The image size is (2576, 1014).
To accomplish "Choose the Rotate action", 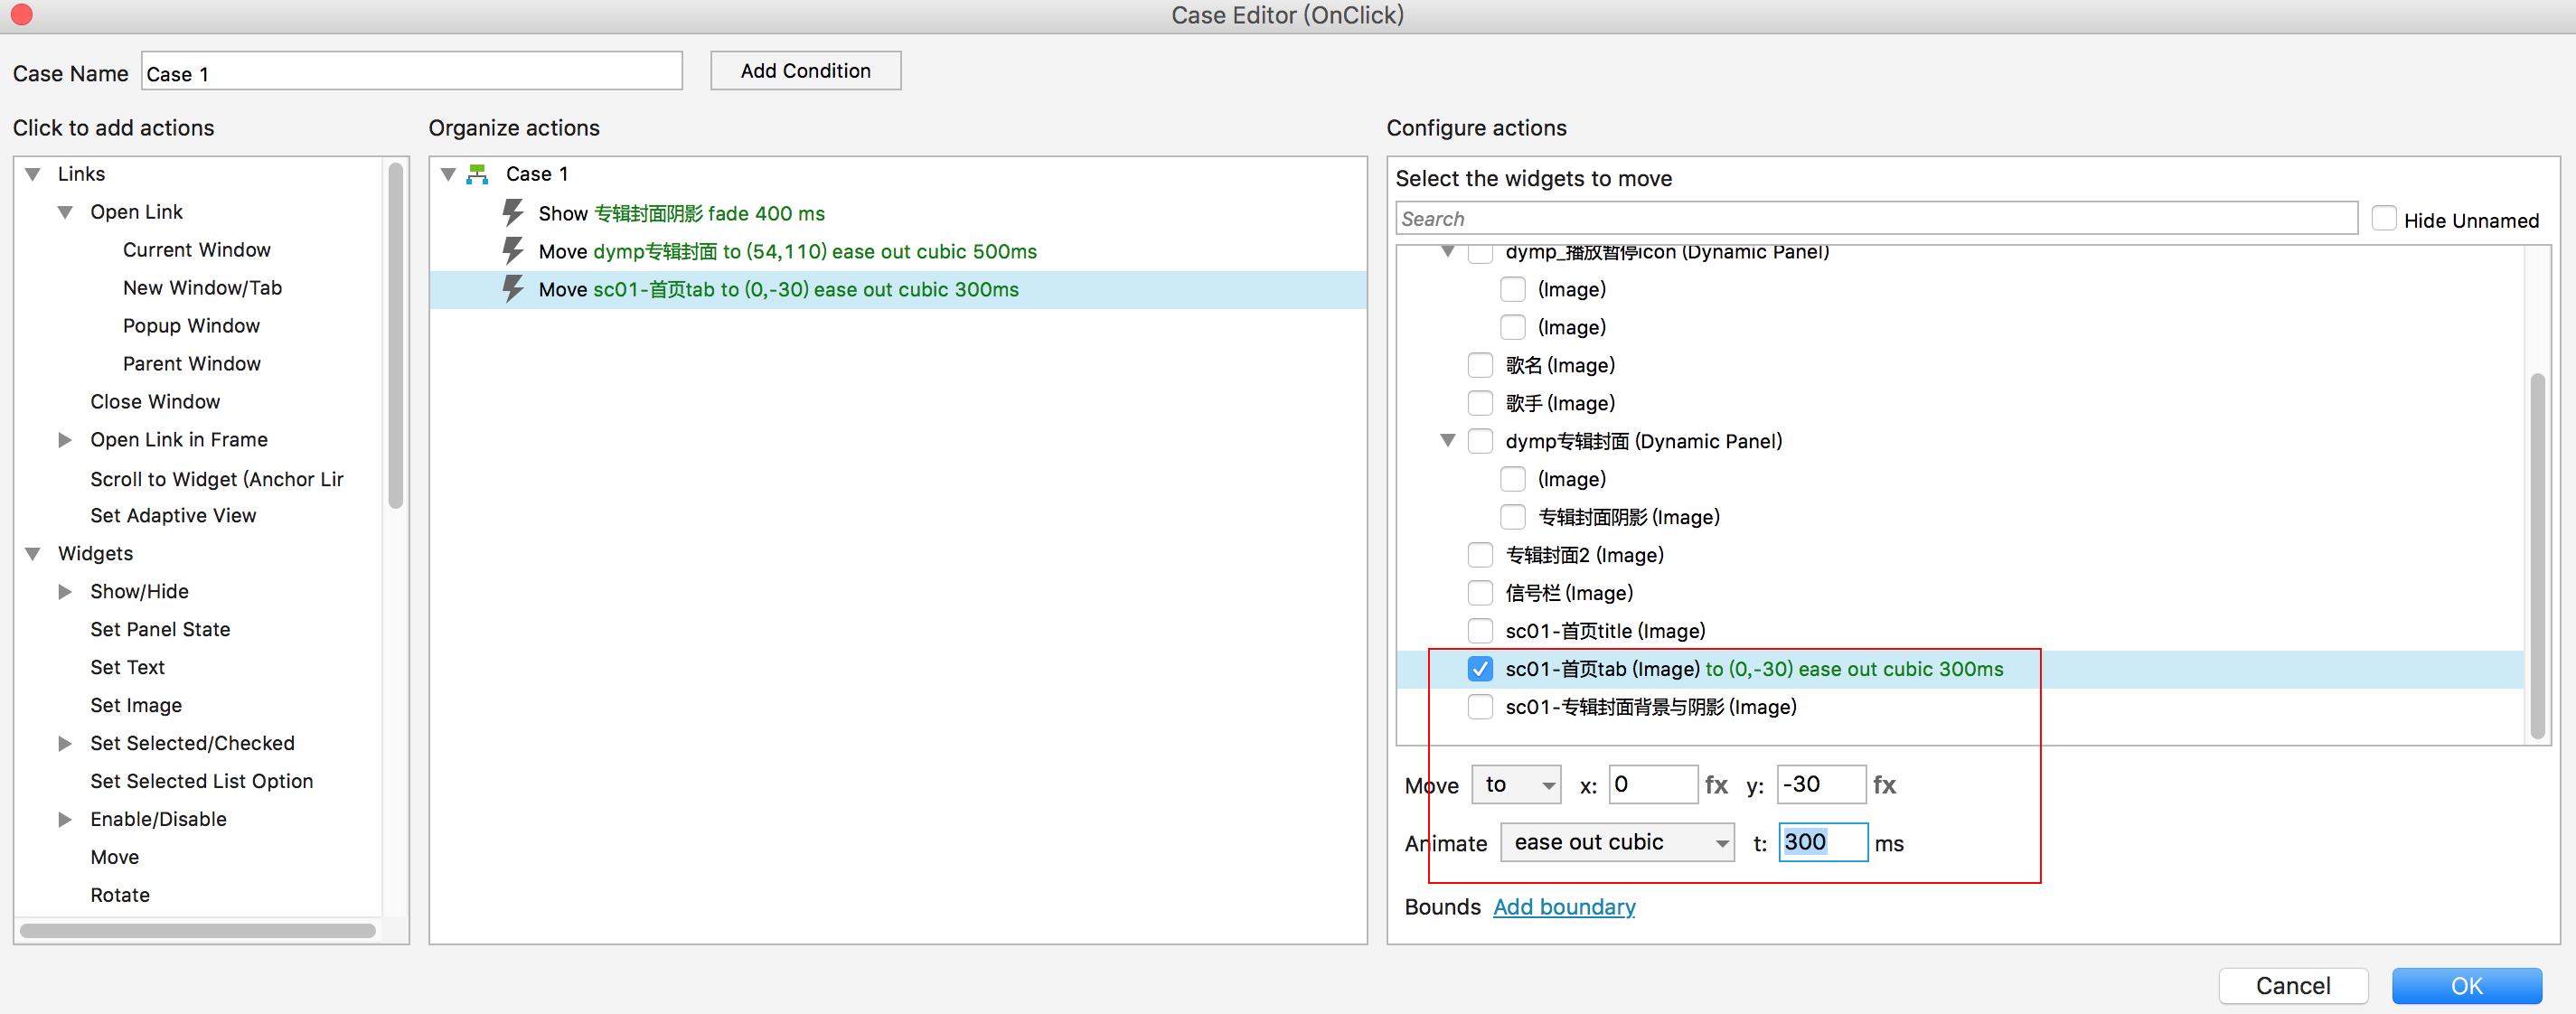I will click(x=120, y=895).
